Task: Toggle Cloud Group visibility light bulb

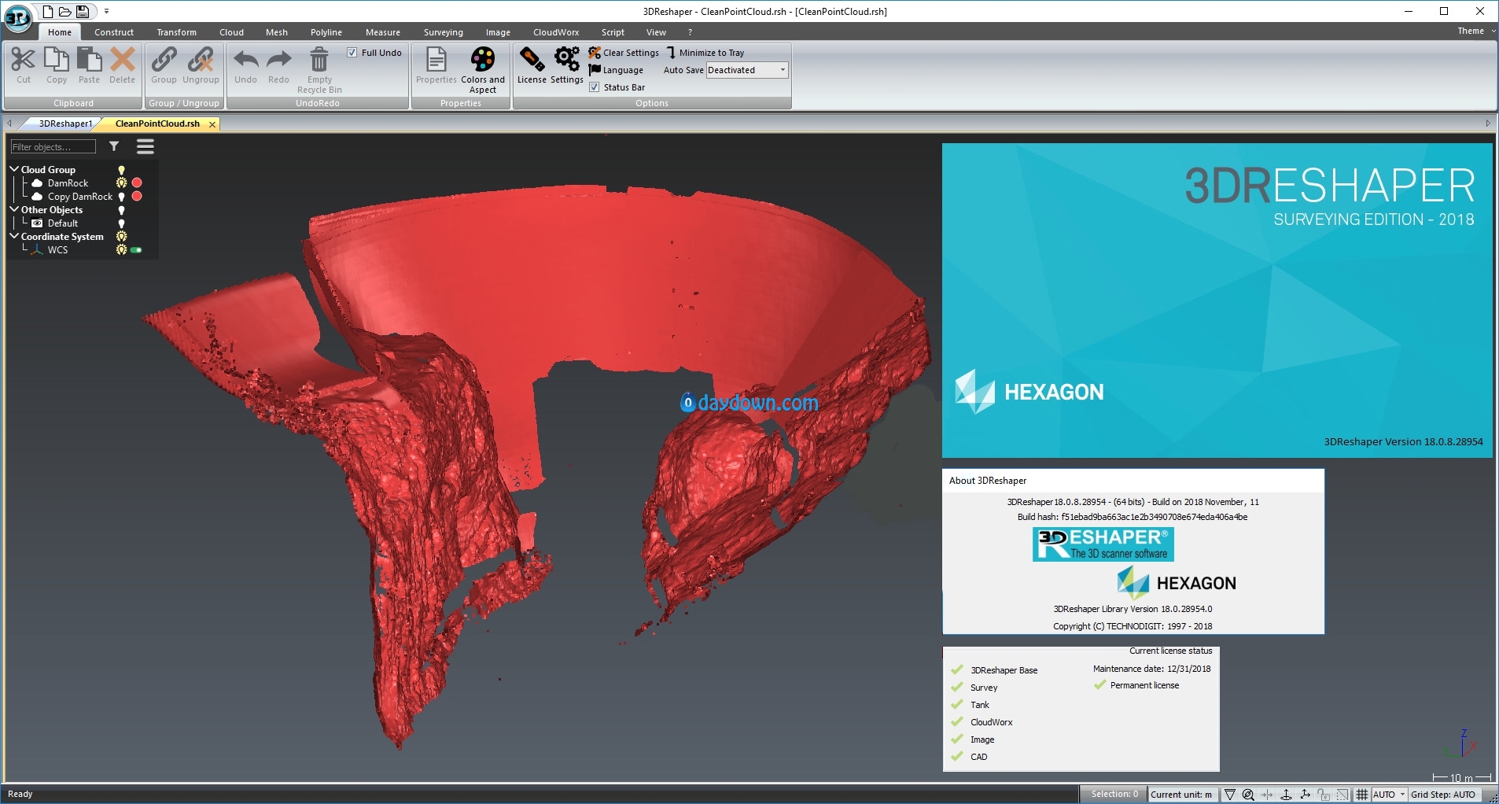Action: [121, 170]
